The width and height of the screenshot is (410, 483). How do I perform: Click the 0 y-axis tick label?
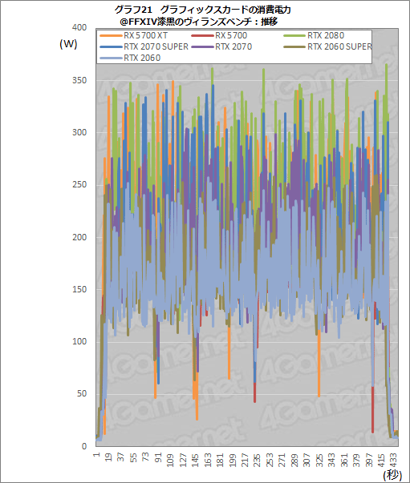pyautogui.click(x=84, y=446)
